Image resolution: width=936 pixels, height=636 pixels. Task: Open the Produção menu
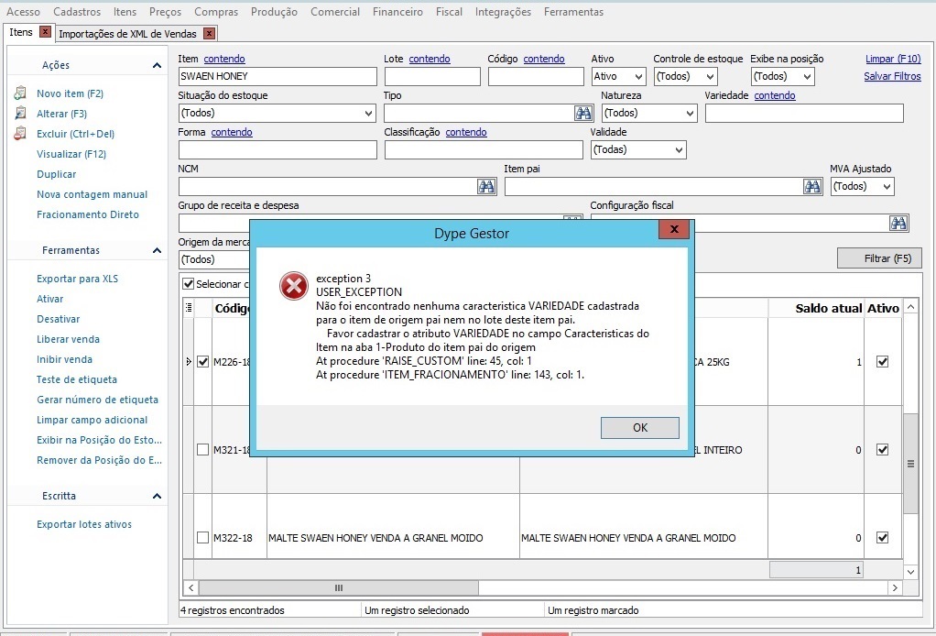pyautogui.click(x=274, y=11)
